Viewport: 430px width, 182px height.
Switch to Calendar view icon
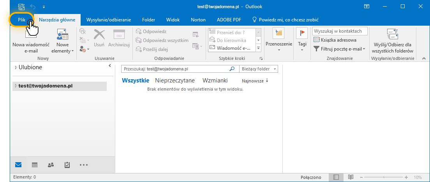(x=35, y=165)
